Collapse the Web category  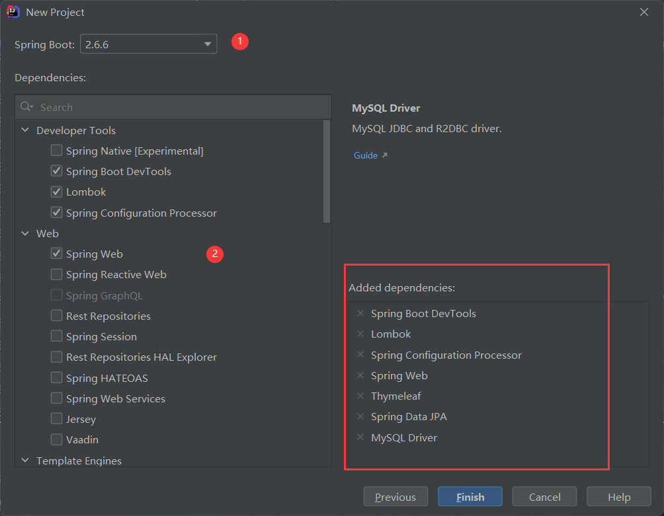pyautogui.click(x=25, y=233)
